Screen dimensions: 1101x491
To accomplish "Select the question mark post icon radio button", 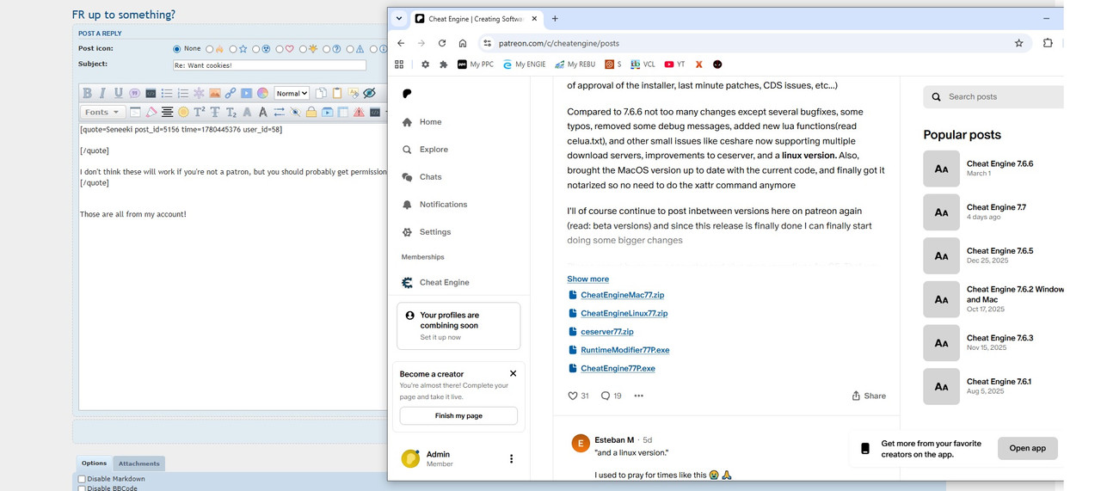I will click(x=326, y=49).
